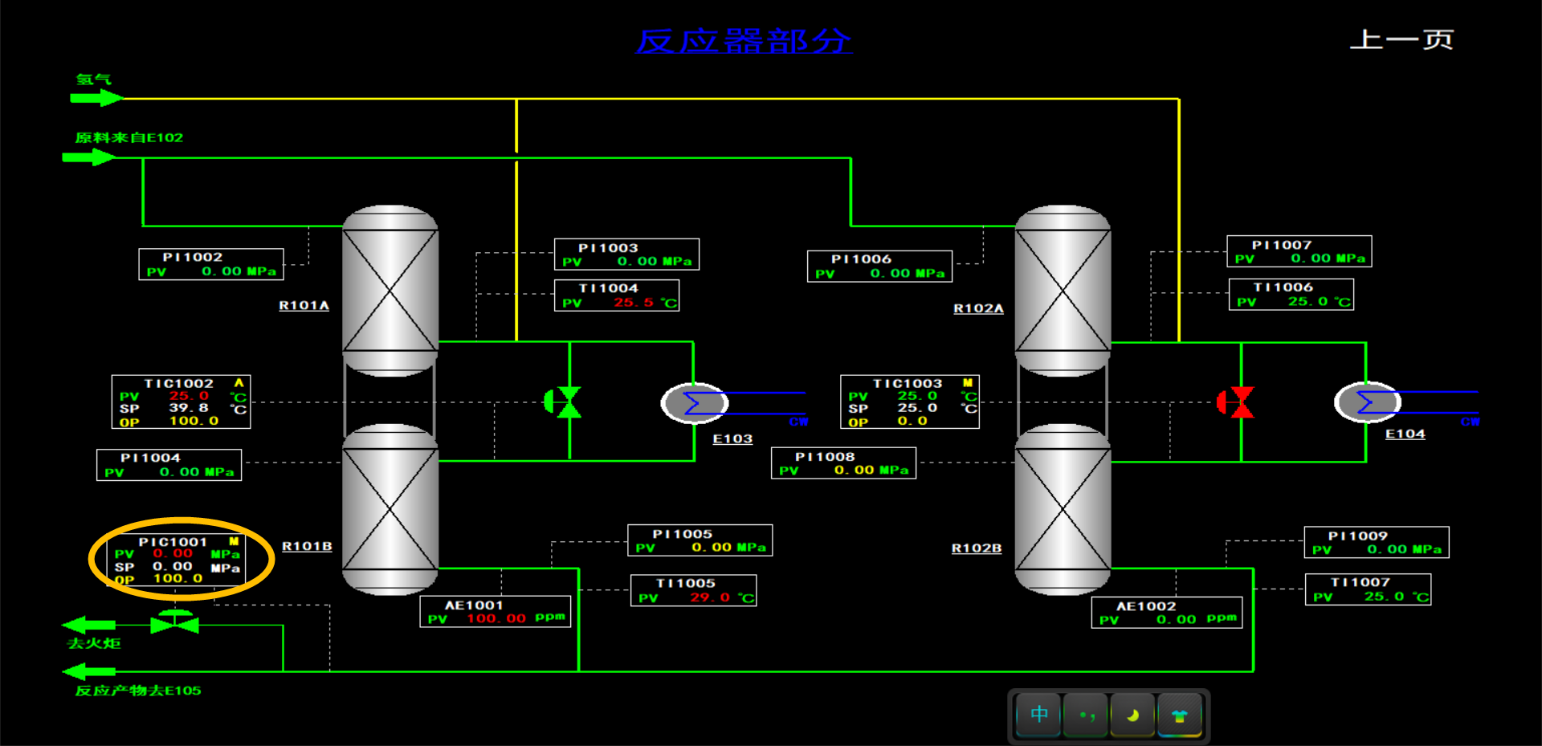The image size is (1542, 746).
Task: Click TIC1003 SP value 25.0
Action: (x=917, y=408)
